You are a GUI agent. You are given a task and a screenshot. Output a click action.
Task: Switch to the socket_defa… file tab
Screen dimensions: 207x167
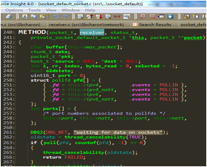(x=193, y=25)
